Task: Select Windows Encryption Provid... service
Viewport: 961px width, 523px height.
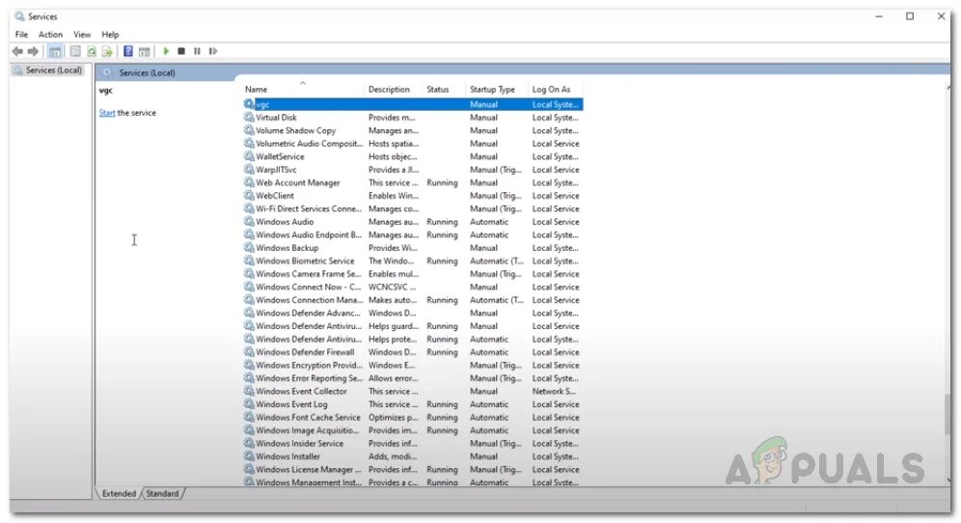Action: tap(412, 365)
